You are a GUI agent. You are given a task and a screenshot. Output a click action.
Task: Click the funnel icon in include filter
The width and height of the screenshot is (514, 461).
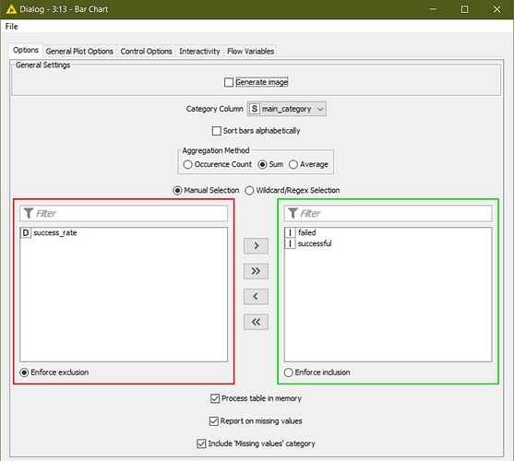pyautogui.click(x=293, y=213)
